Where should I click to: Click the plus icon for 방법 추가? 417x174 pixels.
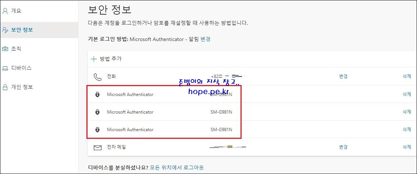click(94, 59)
